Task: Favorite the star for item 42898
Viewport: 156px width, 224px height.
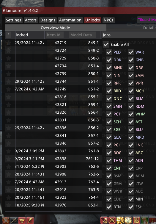Action: [x=9, y=159]
